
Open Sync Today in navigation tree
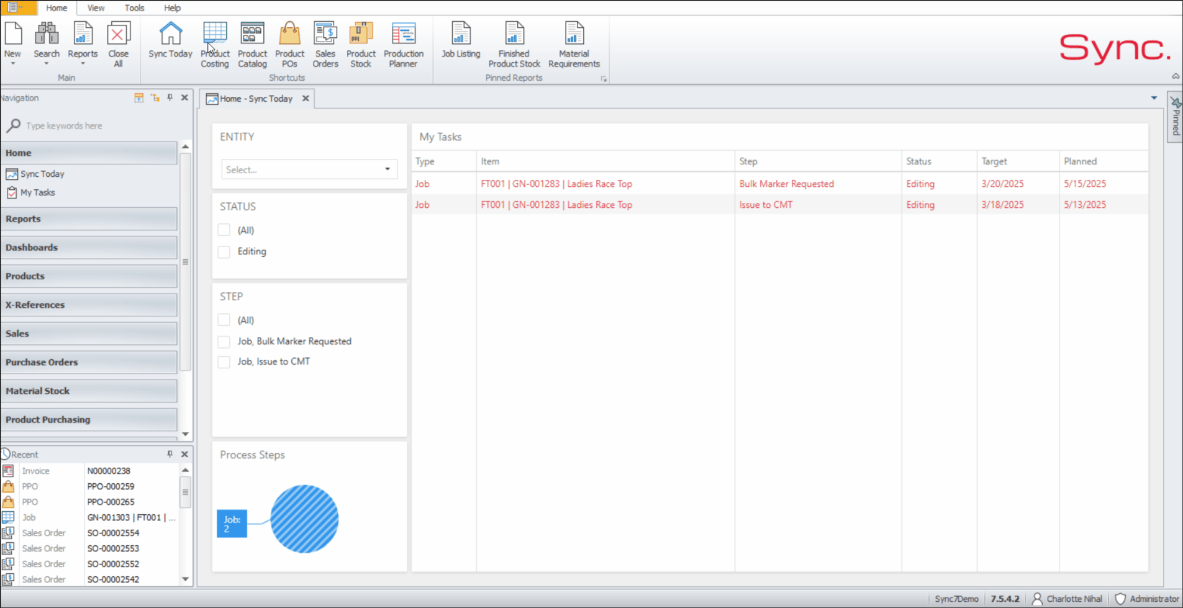(42, 174)
